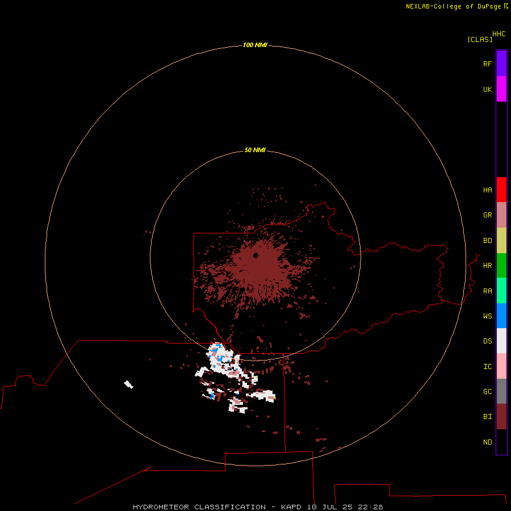This screenshot has height=511, width=511.
Task: Click the GC legend label
Action: (487, 392)
